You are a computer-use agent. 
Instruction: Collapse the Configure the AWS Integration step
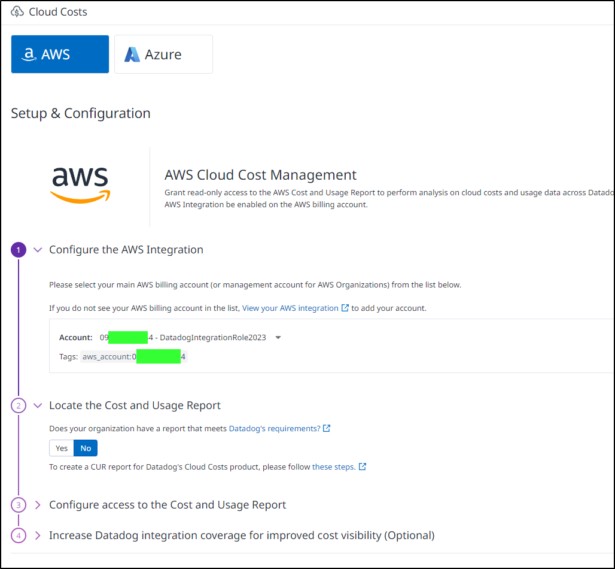click(38, 250)
